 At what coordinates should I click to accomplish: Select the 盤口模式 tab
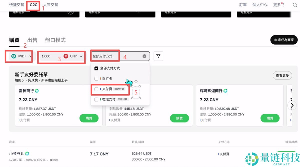click(55, 40)
